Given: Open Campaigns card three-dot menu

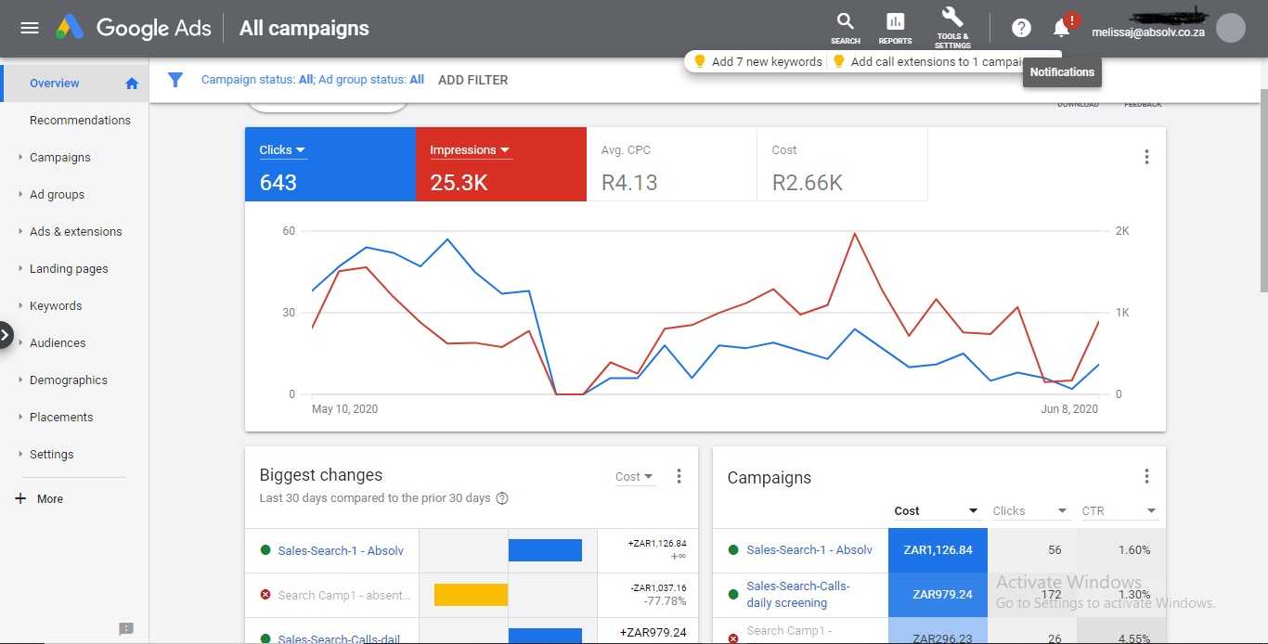Looking at the screenshot, I should tap(1146, 476).
